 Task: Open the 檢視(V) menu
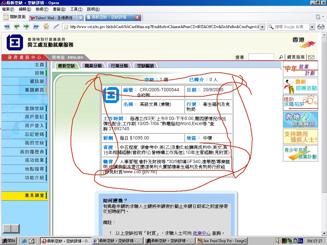42,9
